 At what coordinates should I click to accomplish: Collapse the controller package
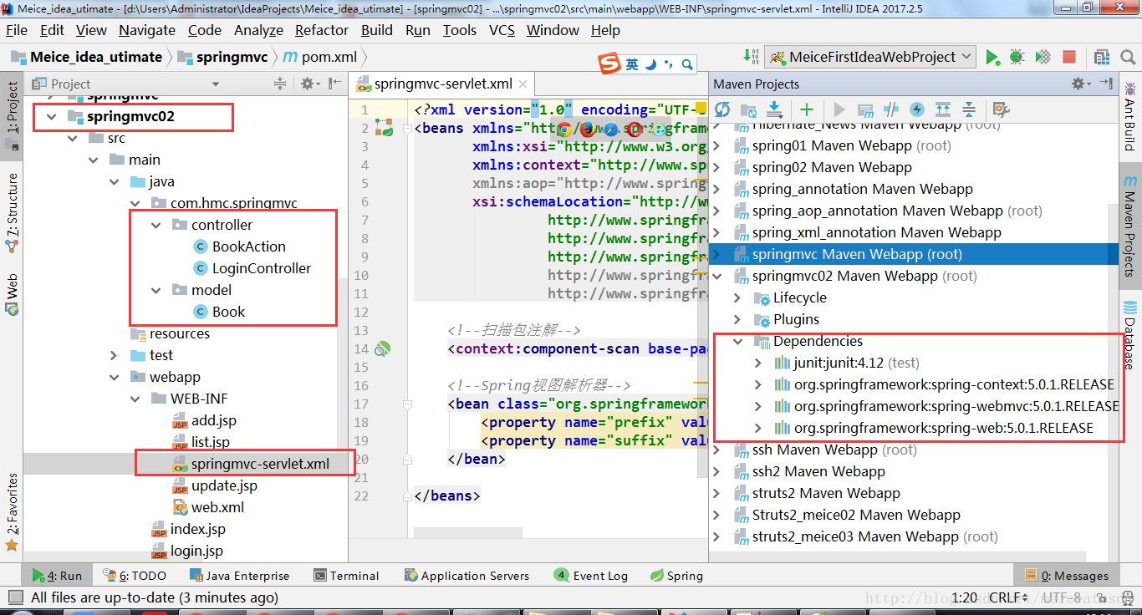(156, 225)
